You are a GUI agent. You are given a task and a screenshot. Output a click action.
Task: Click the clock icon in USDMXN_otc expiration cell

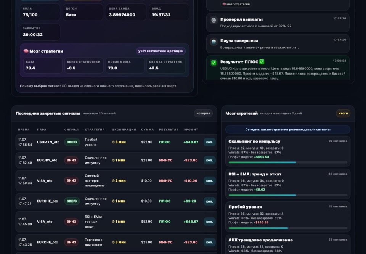click(113, 142)
